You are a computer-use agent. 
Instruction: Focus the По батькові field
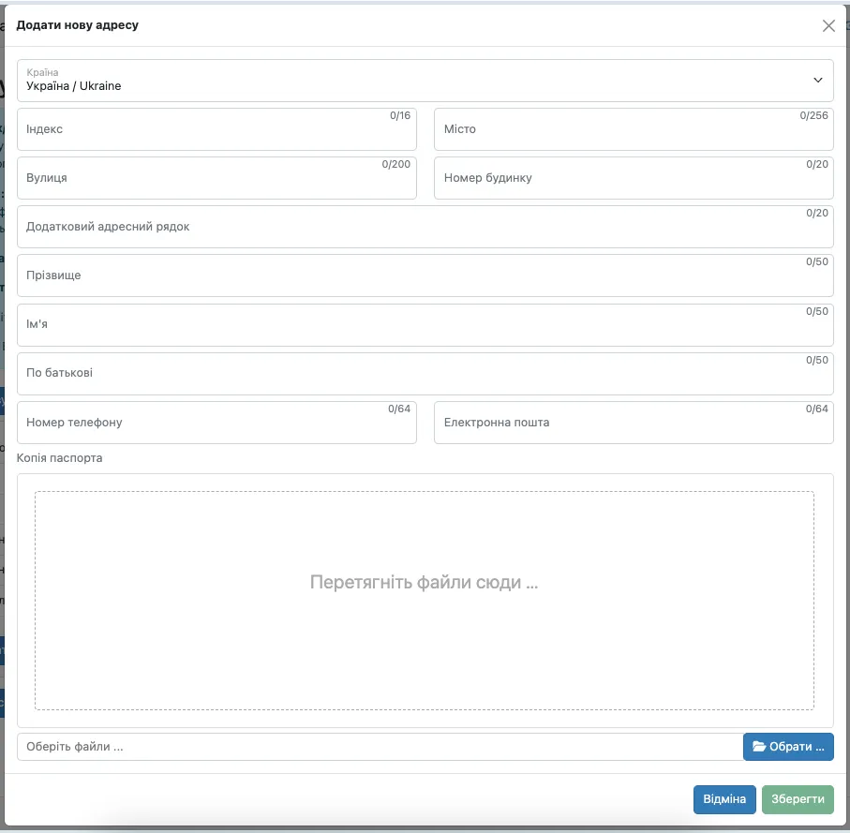tap(425, 374)
